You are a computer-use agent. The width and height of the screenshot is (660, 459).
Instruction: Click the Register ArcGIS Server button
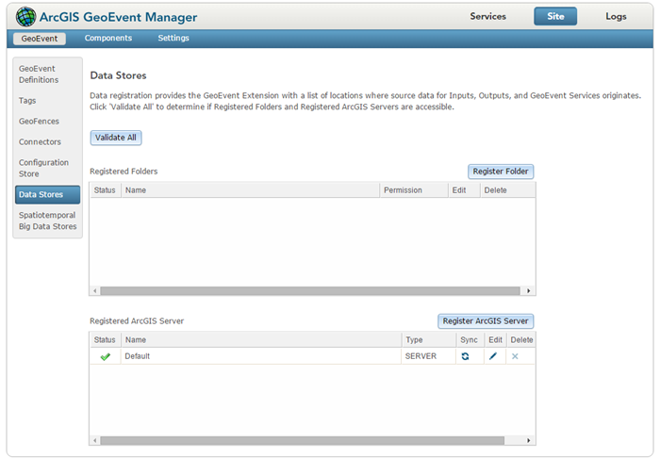click(x=486, y=321)
